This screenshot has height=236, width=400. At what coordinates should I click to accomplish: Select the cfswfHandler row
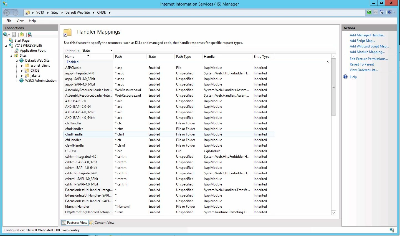point(169,145)
